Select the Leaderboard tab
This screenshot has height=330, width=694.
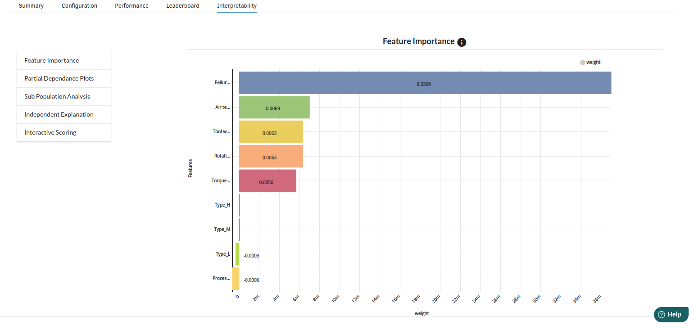(182, 6)
